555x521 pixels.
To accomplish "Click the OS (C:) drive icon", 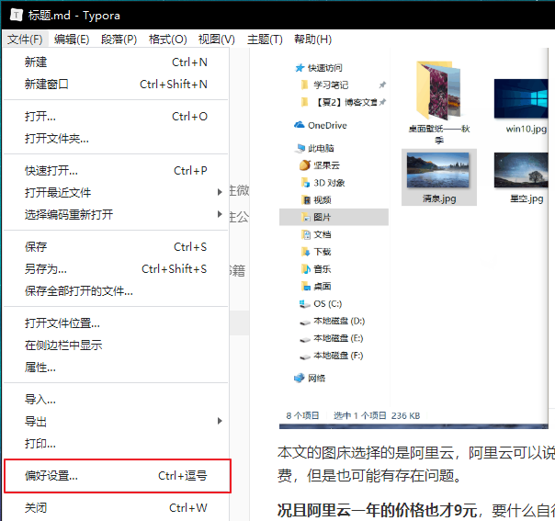I will [x=305, y=303].
